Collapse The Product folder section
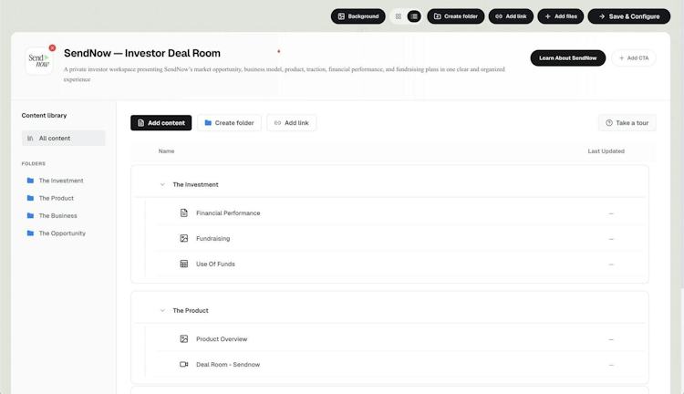Image resolution: width=684 pixels, height=394 pixels. pyautogui.click(x=162, y=311)
